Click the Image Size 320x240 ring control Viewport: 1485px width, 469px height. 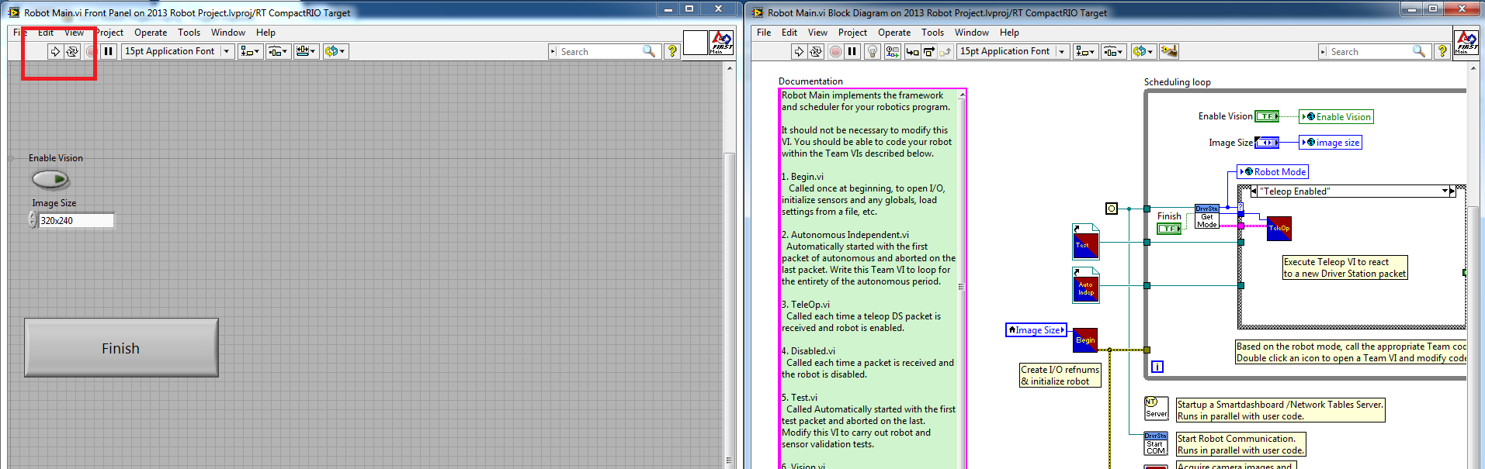76,220
